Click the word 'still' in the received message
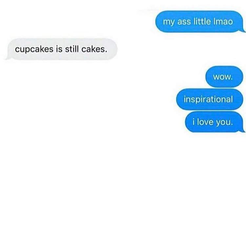This screenshot has width=246, height=246. pos(72,49)
